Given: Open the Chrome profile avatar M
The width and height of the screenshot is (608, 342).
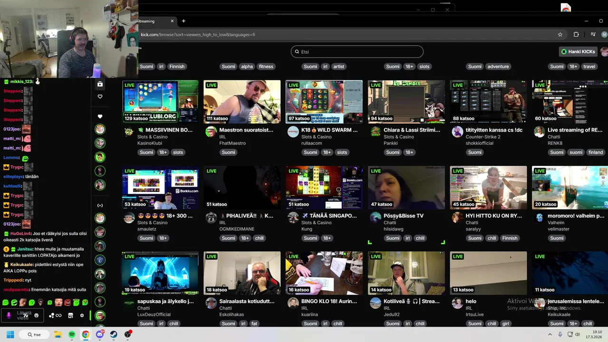Looking at the screenshot, I should coord(604,34).
